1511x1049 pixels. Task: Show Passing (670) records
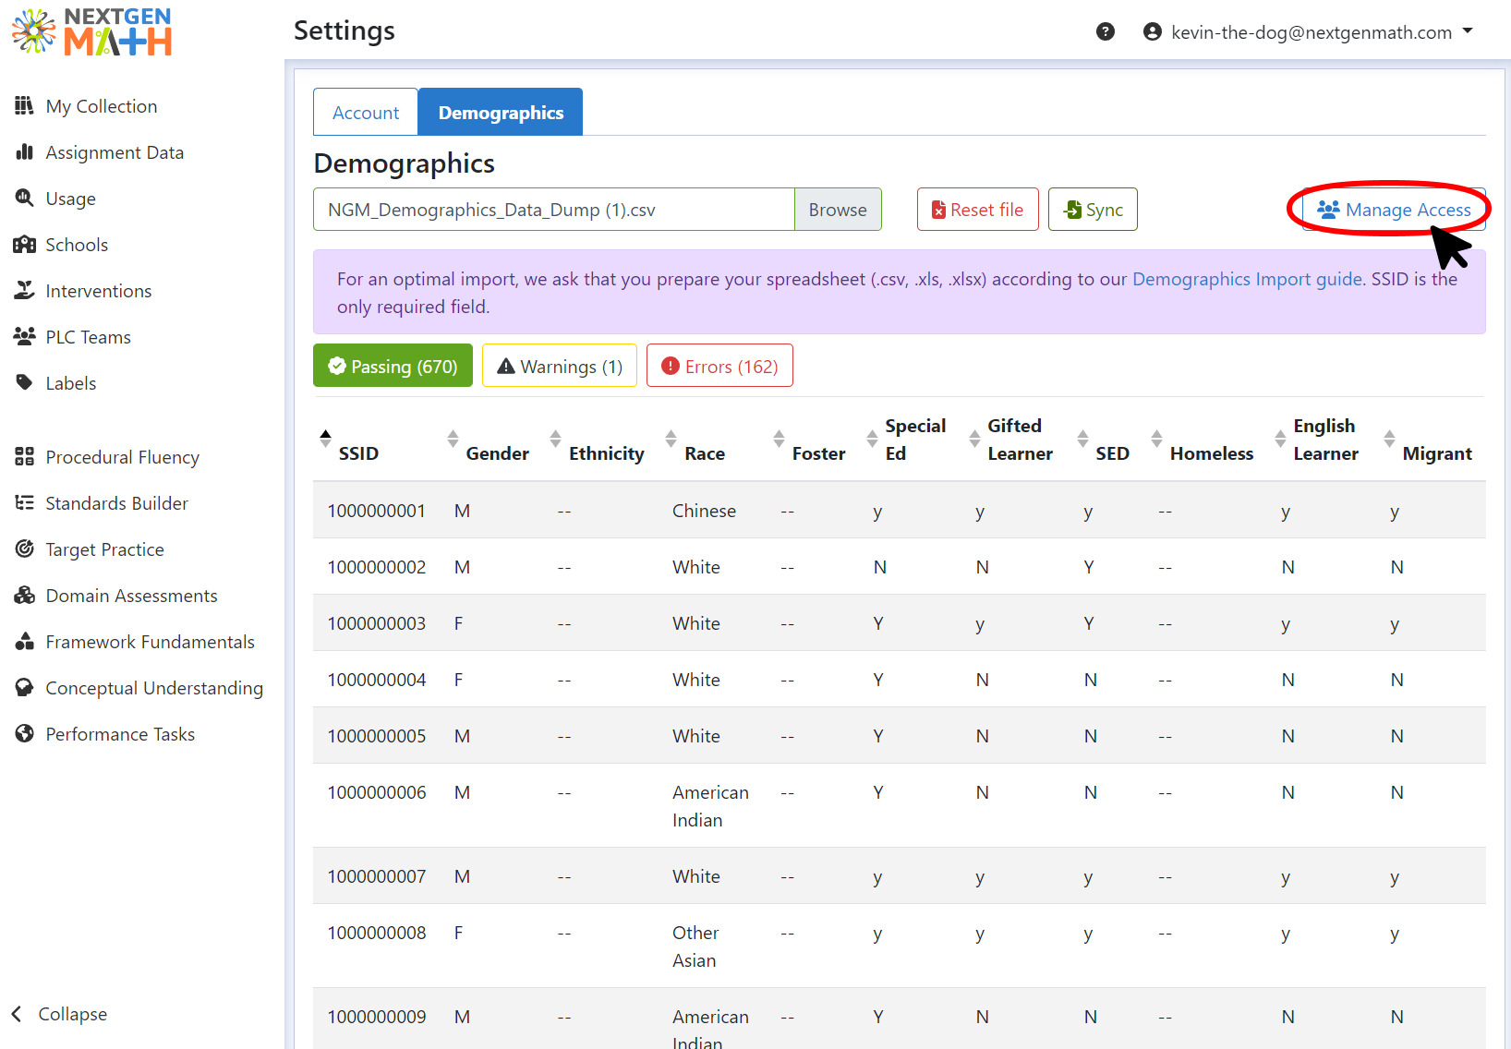point(393,366)
